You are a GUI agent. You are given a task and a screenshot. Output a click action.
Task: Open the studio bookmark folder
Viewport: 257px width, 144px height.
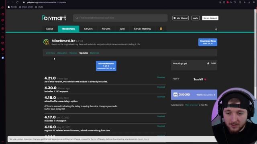pos(39,7)
